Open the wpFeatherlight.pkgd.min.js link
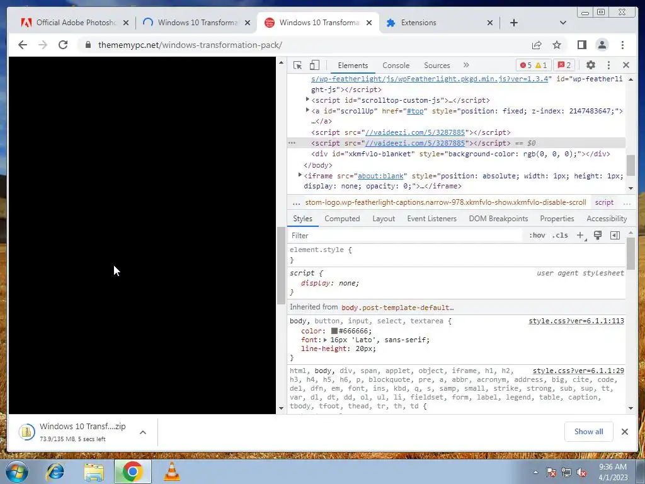Screen dimensions: 645x484 430,79
